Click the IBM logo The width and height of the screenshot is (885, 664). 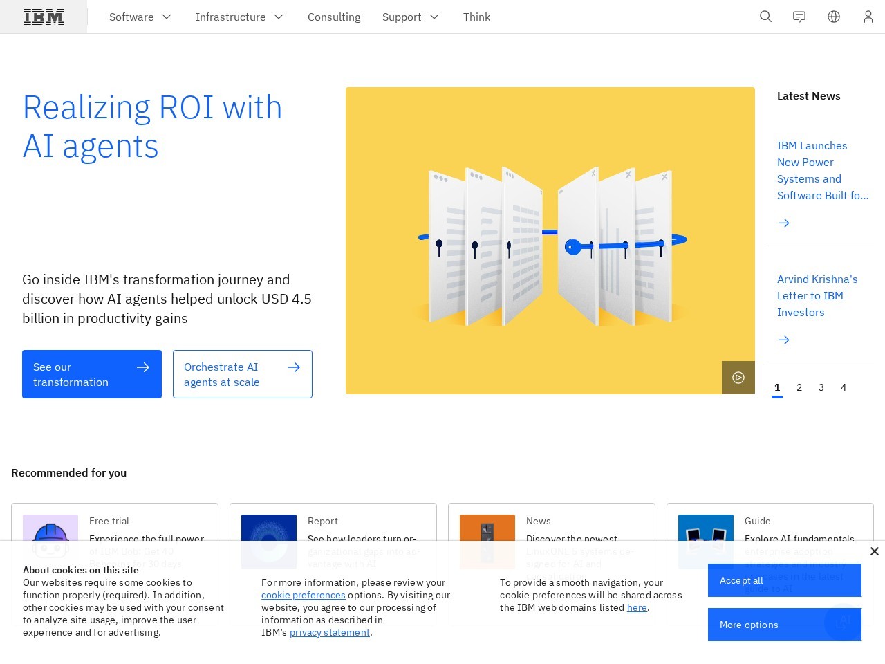pos(44,17)
